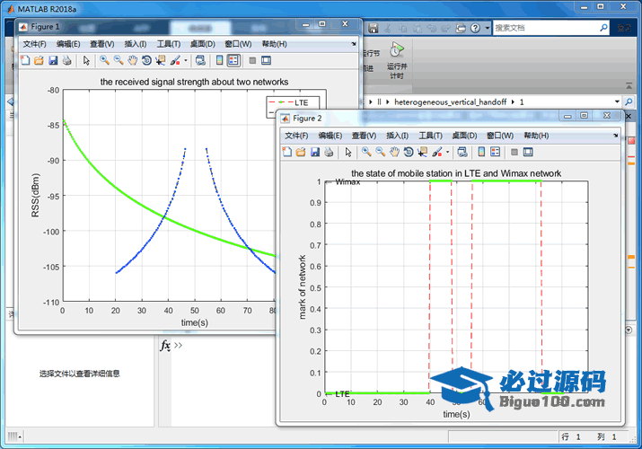Click Link Plot icon in Figure 2
This screenshot has width=642, height=449.
point(462,153)
